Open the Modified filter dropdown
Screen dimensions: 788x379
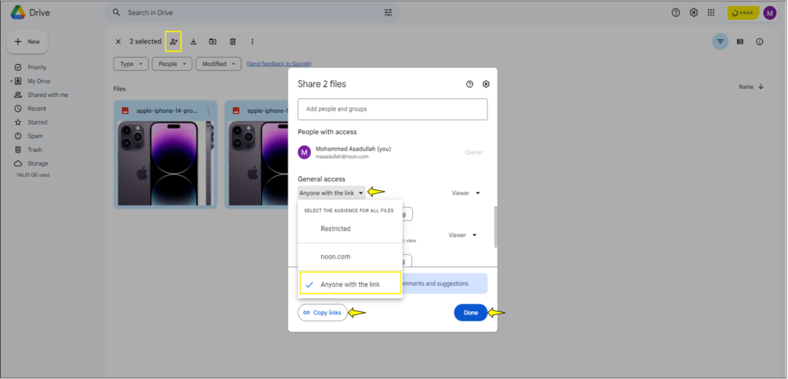219,64
